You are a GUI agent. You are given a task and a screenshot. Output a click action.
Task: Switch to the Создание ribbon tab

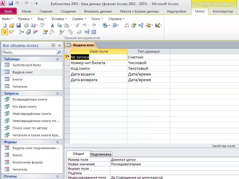(x=68, y=11)
